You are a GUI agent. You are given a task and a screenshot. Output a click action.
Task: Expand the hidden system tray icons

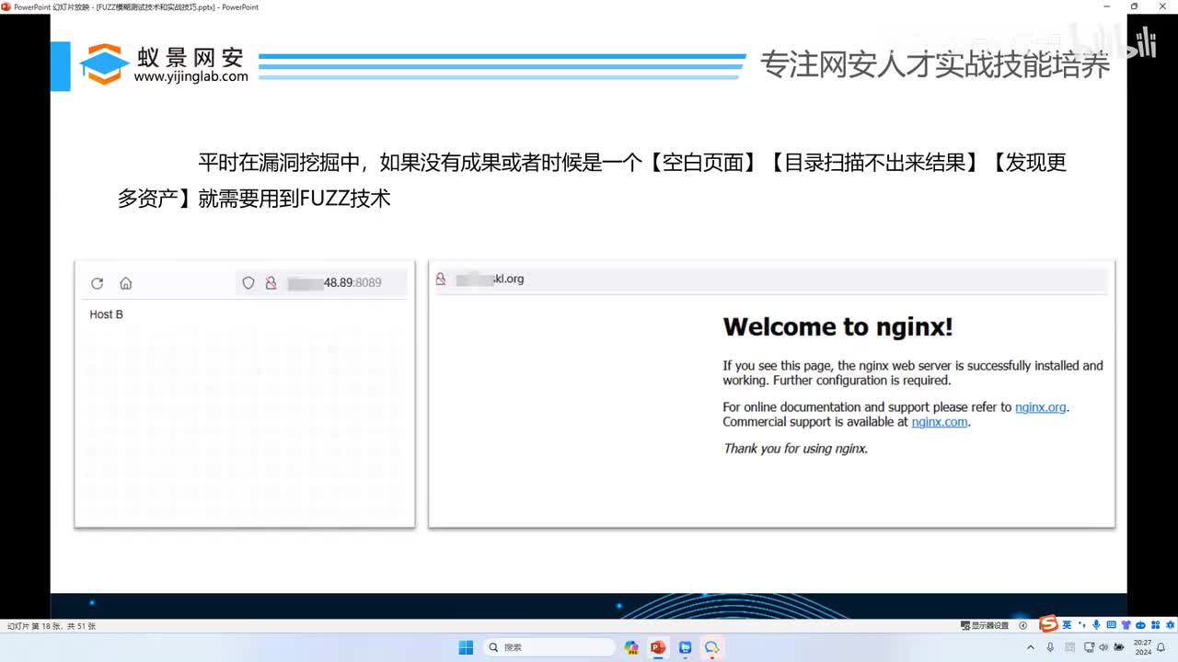click(x=1031, y=647)
